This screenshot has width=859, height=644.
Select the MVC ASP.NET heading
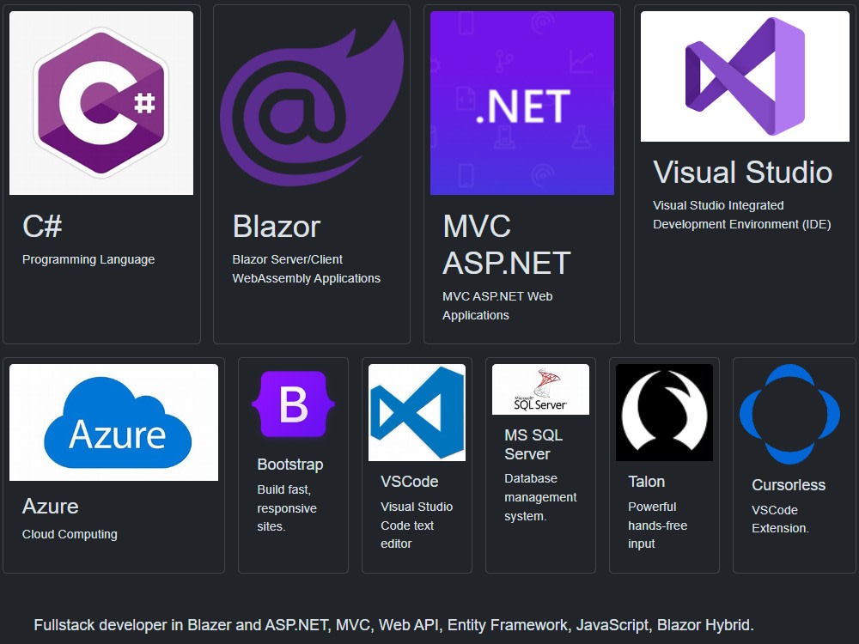point(507,244)
